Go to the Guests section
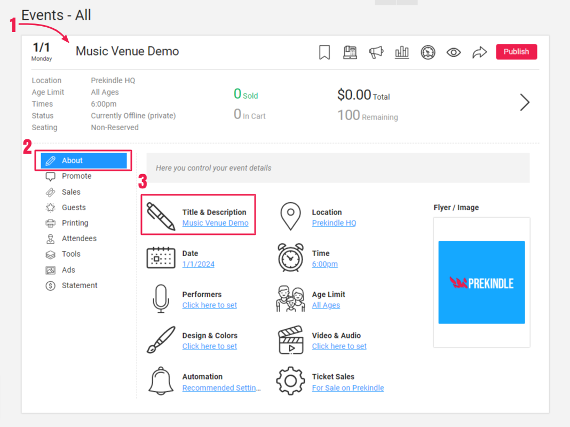The height and width of the screenshot is (427, 570). [74, 208]
